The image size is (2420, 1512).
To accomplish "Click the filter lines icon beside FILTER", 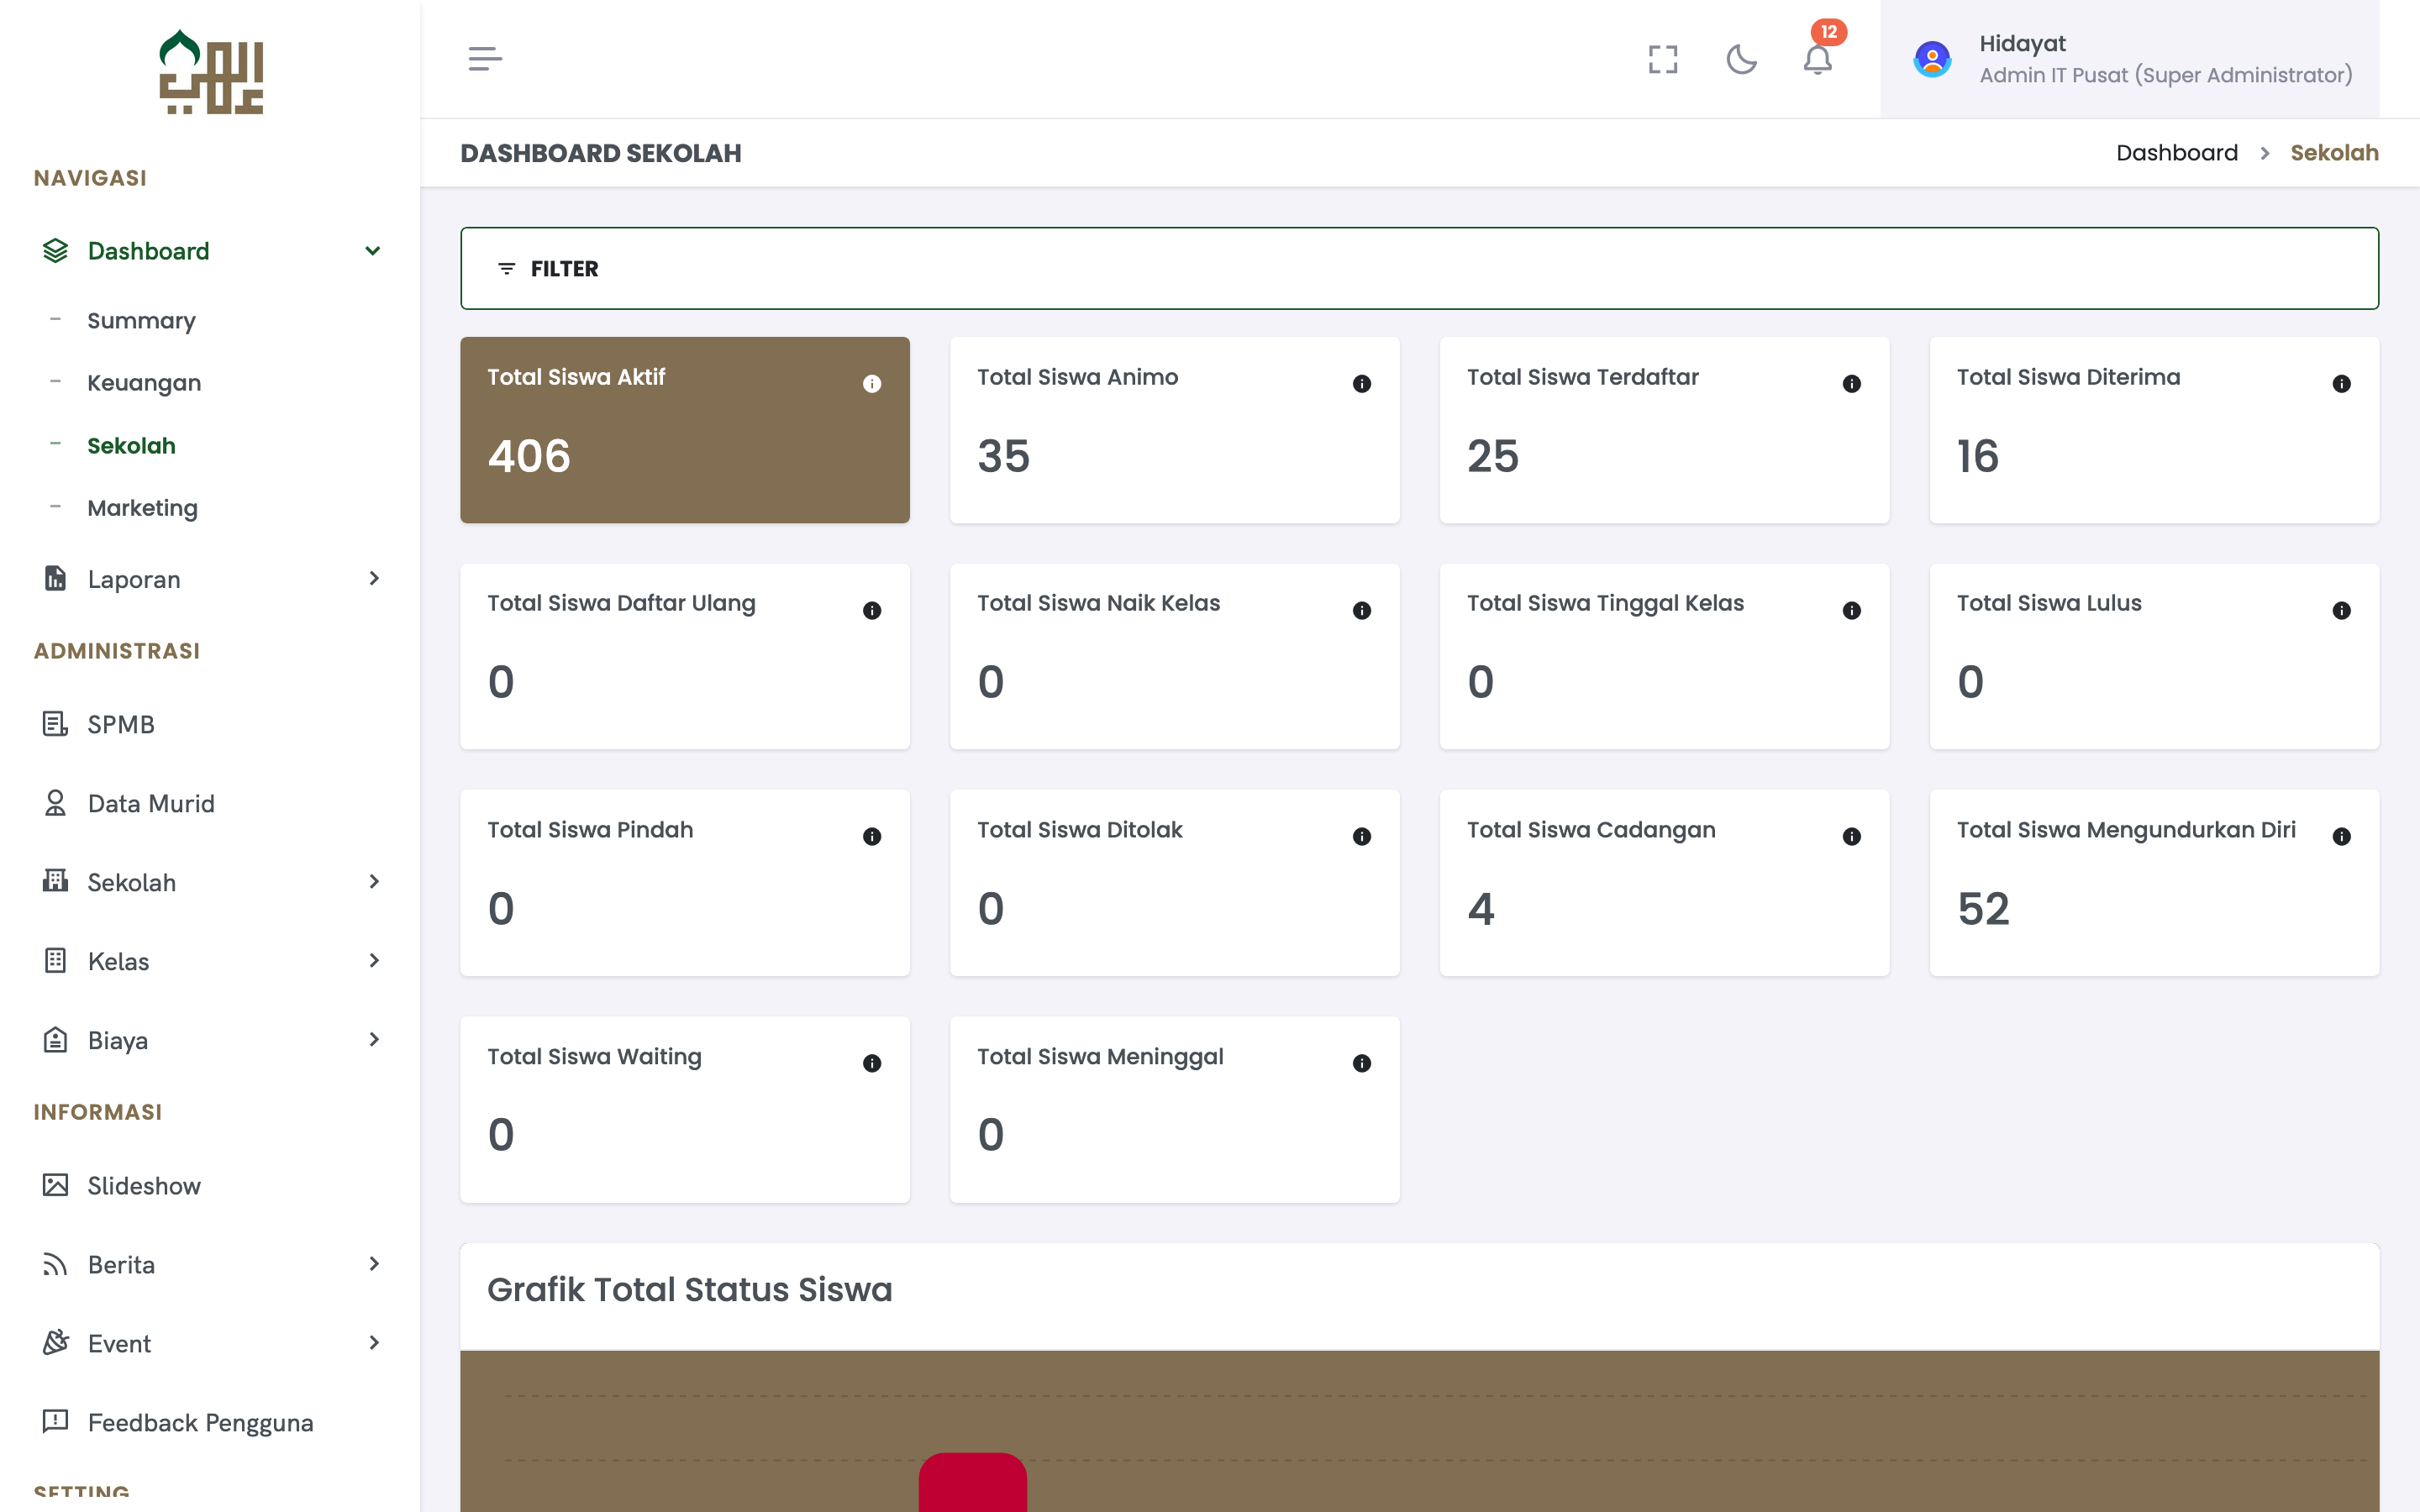I will pyautogui.click(x=507, y=269).
